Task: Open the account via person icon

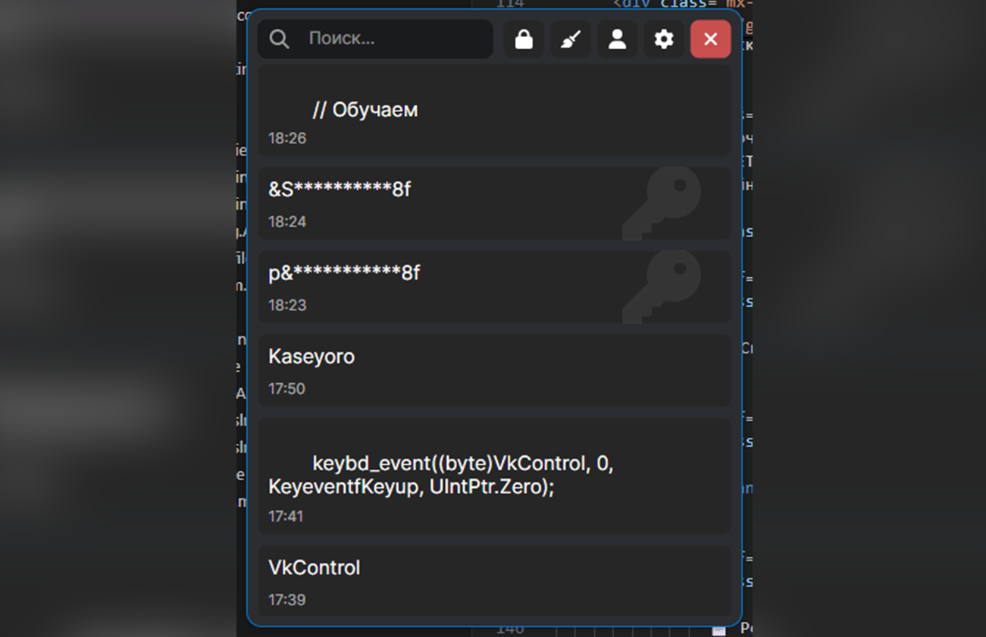Action: click(617, 39)
